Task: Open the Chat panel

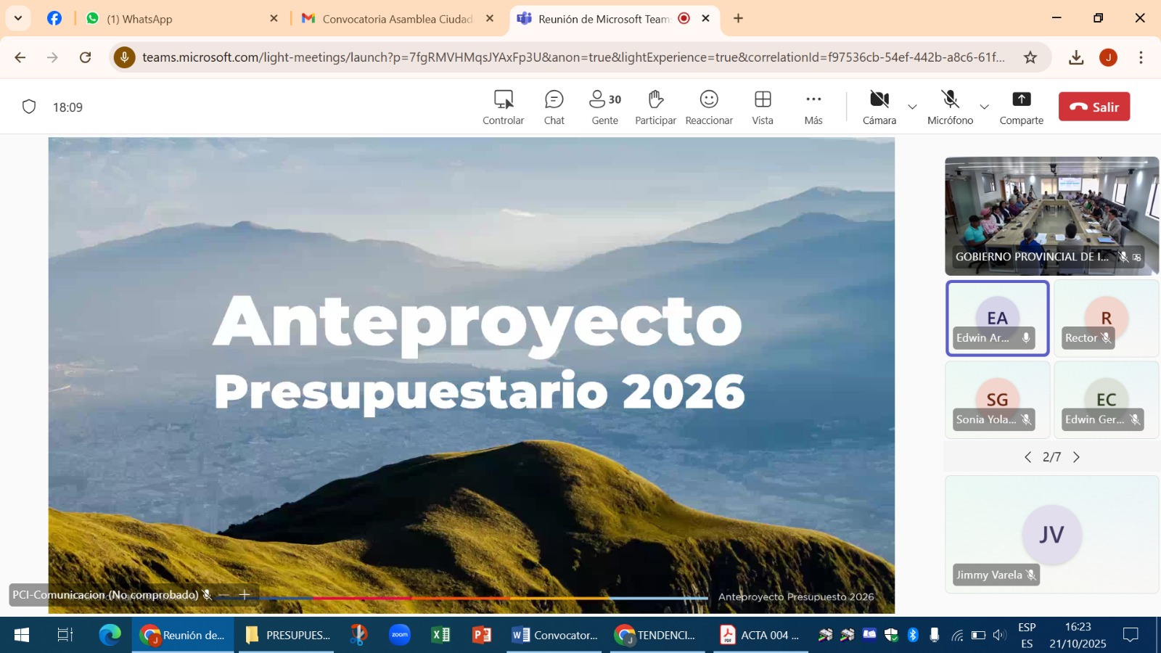Action: coord(554,107)
